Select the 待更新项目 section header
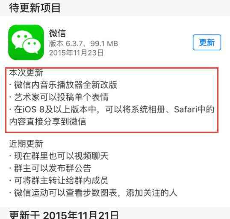This screenshot has width=230, height=219. click(35, 8)
